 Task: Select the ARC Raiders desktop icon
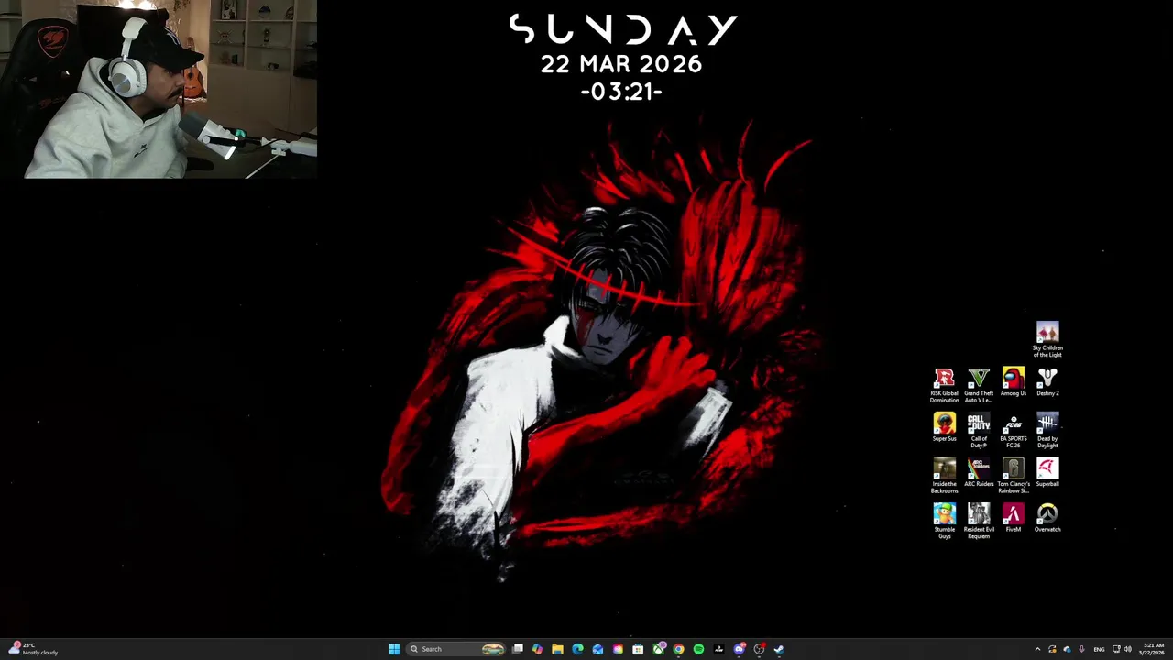(979, 473)
